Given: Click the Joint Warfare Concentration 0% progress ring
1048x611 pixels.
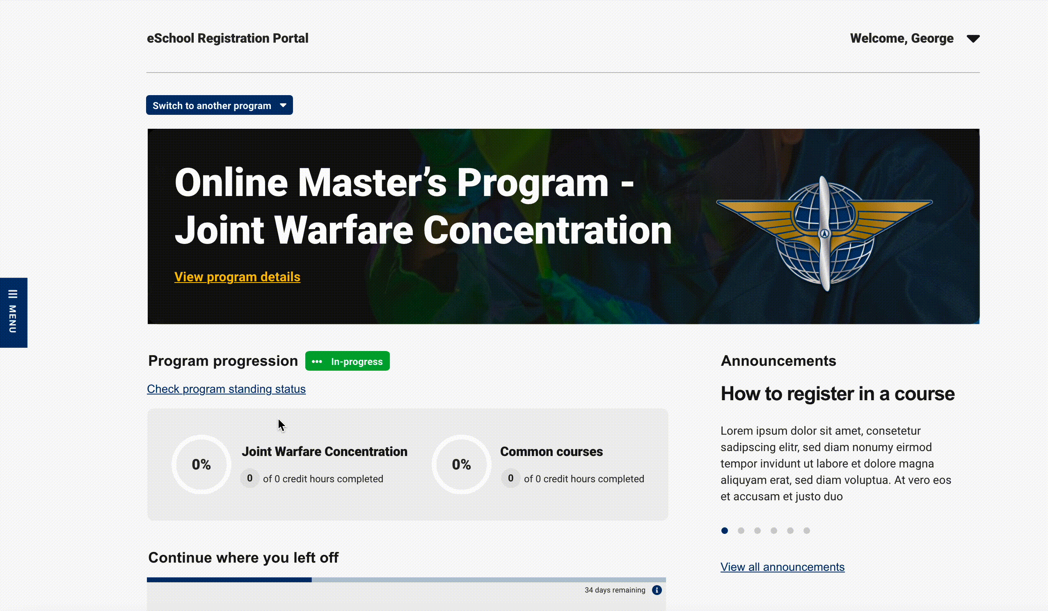Looking at the screenshot, I should (x=201, y=464).
